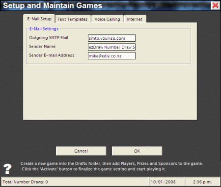This screenshot has height=187, width=221.
Task: Close the Setup and Maintain Games window
Action: coord(215,5)
